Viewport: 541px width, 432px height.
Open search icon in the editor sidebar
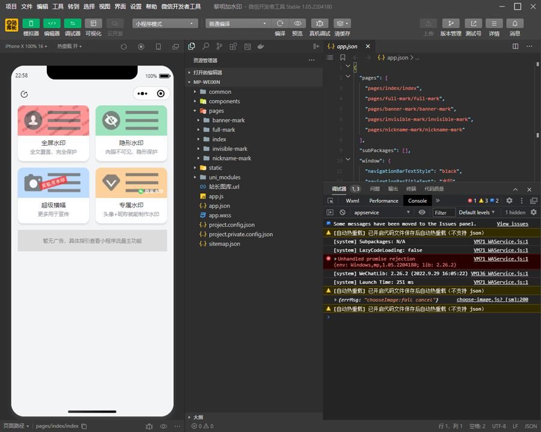pyautogui.click(x=206, y=46)
